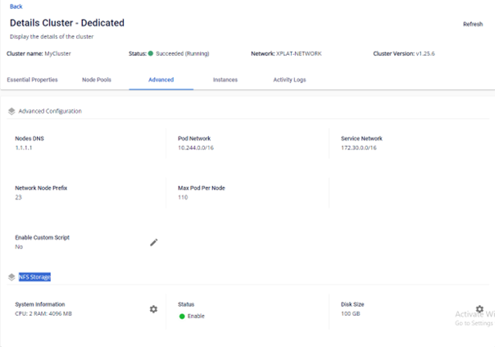
Task: Click the green Succeeded status dot
Action: click(x=151, y=53)
